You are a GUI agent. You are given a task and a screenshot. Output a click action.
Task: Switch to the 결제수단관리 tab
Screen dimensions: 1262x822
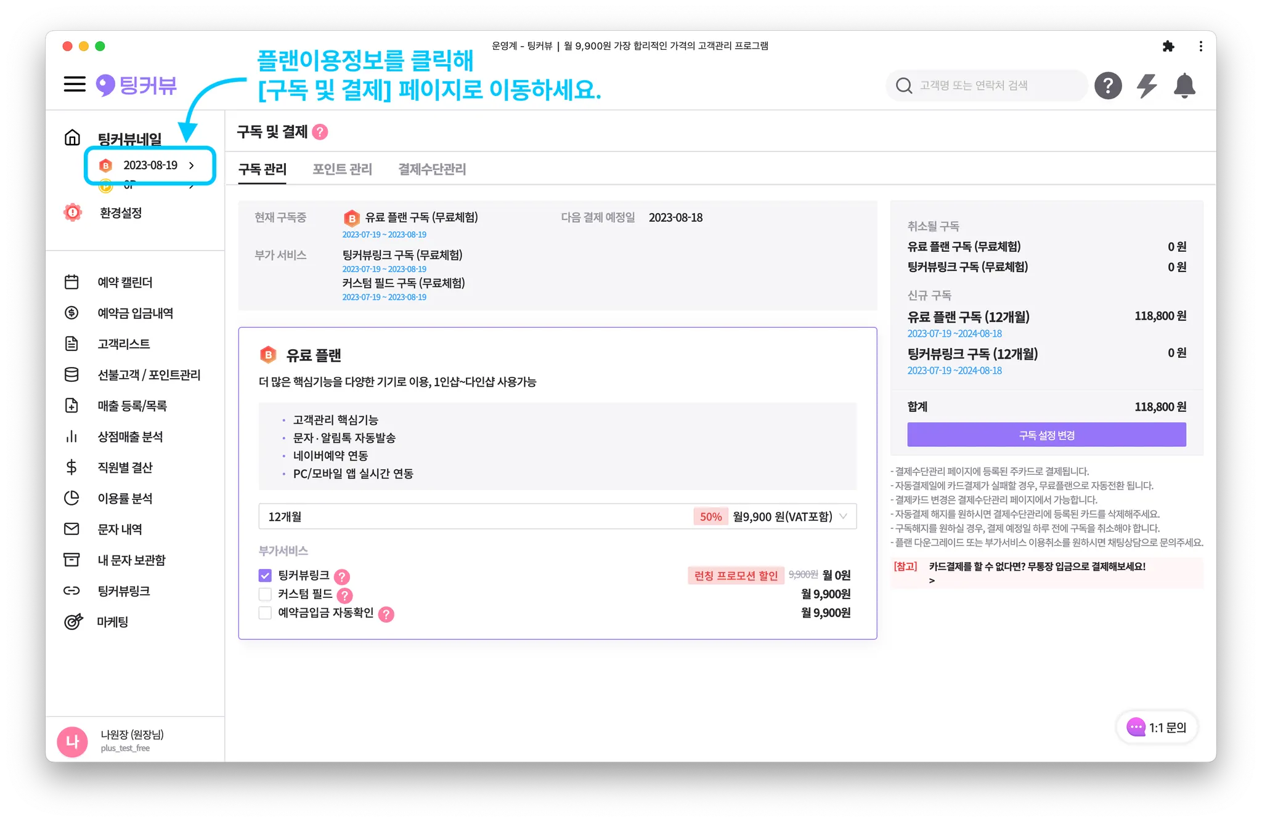pos(432,169)
